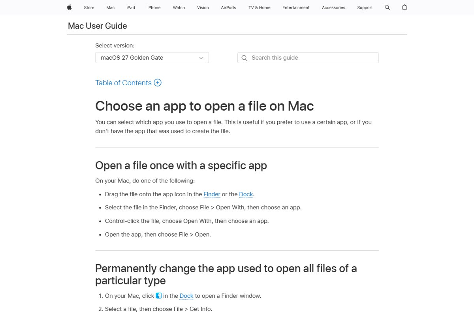474x312 pixels.
Task: Click the Finder icon in step 1
Action: pos(159,295)
